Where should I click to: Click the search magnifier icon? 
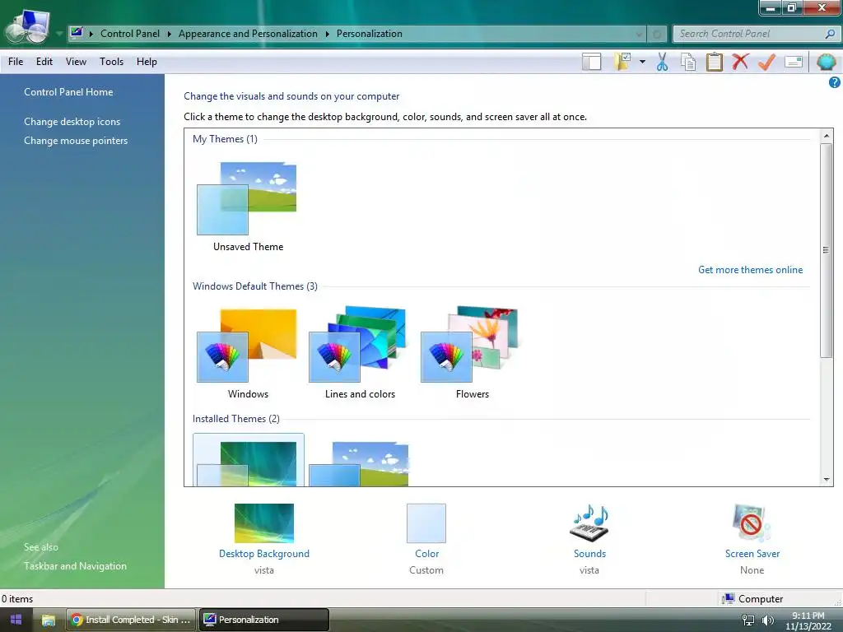point(830,34)
